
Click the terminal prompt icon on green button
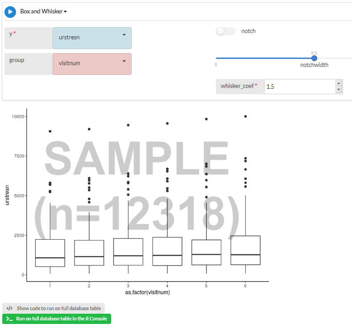[9, 319]
